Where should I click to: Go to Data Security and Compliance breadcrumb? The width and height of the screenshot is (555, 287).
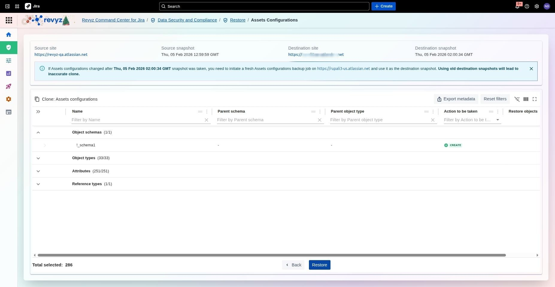pos(187,20)
